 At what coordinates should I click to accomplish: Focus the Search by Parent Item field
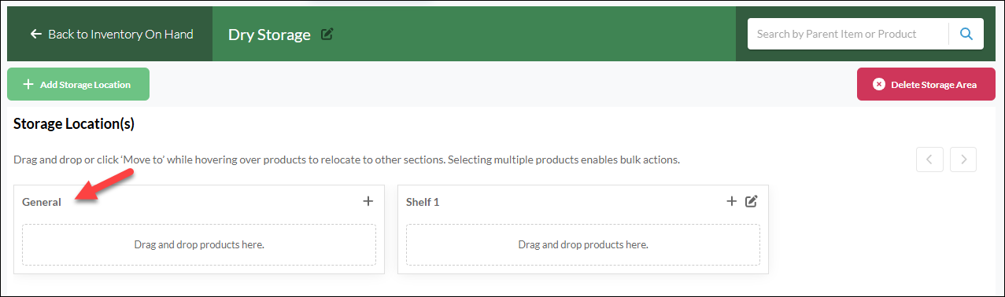tap(848, 34)
